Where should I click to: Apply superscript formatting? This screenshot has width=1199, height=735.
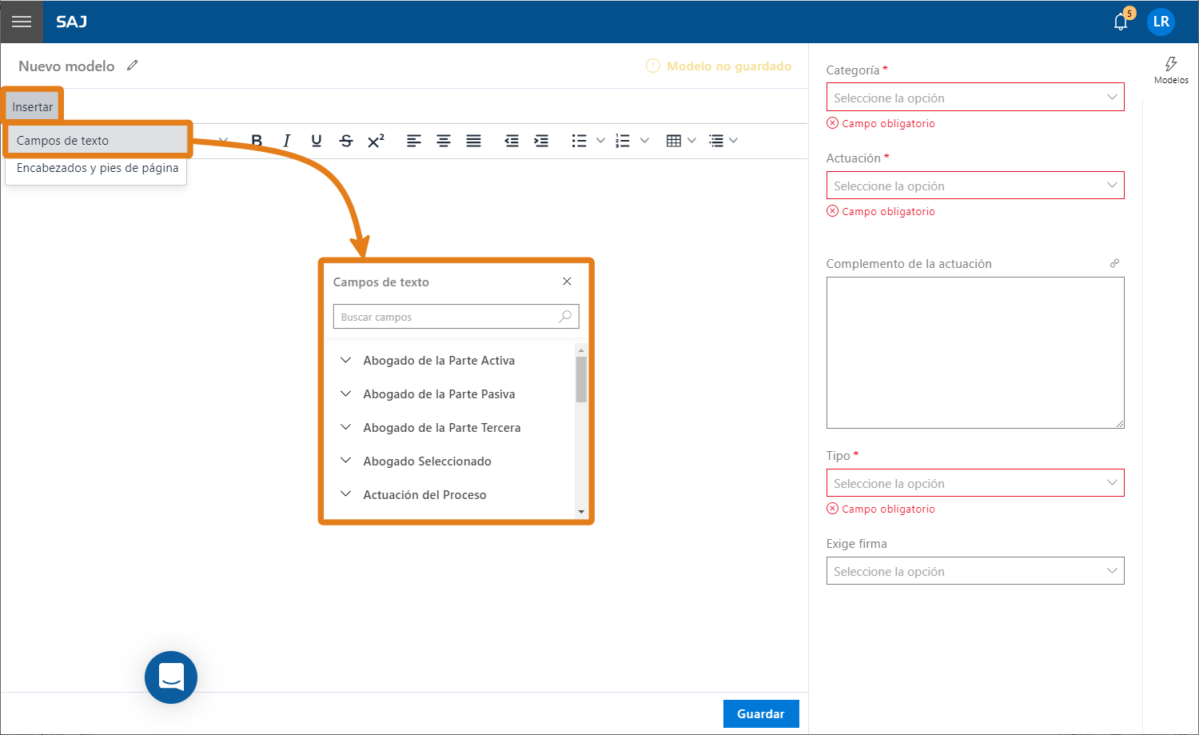[376, 141]
